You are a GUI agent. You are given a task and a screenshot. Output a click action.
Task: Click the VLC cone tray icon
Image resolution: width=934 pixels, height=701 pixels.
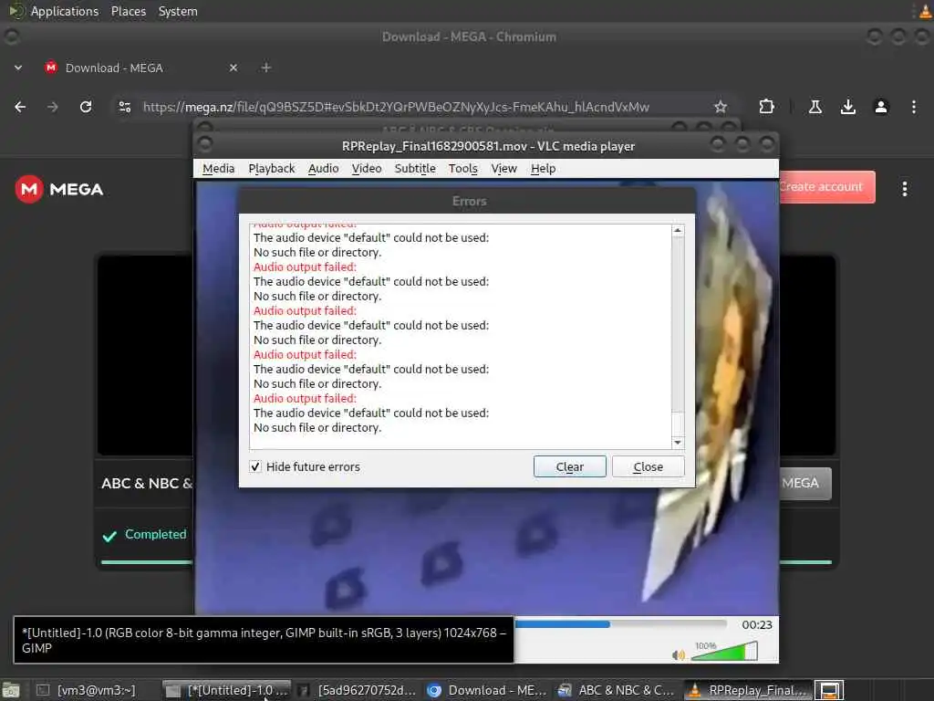point(925,11)
